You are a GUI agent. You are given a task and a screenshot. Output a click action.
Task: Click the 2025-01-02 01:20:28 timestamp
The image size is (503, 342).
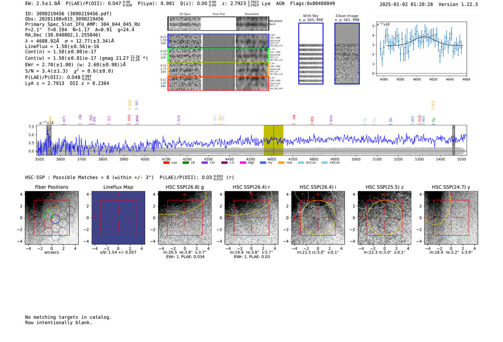406,4
